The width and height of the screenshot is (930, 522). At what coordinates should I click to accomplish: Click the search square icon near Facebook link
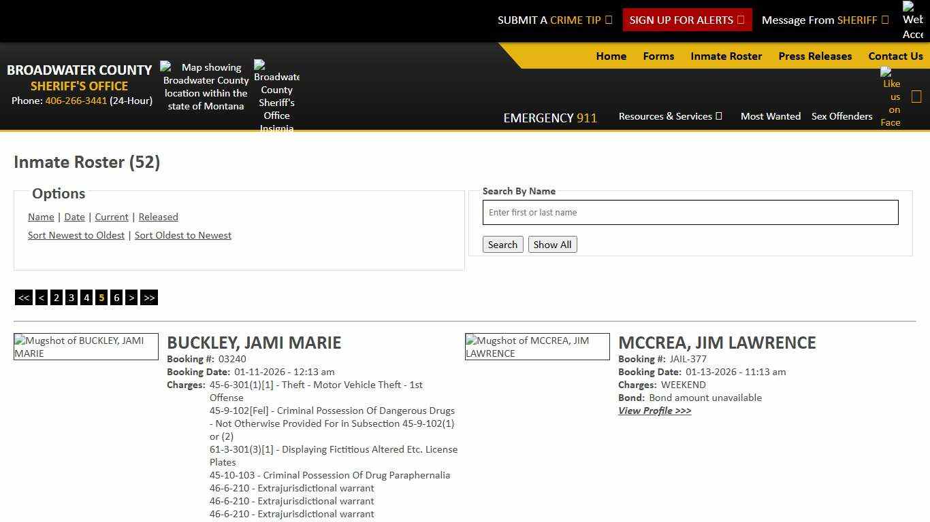[916, 96]
